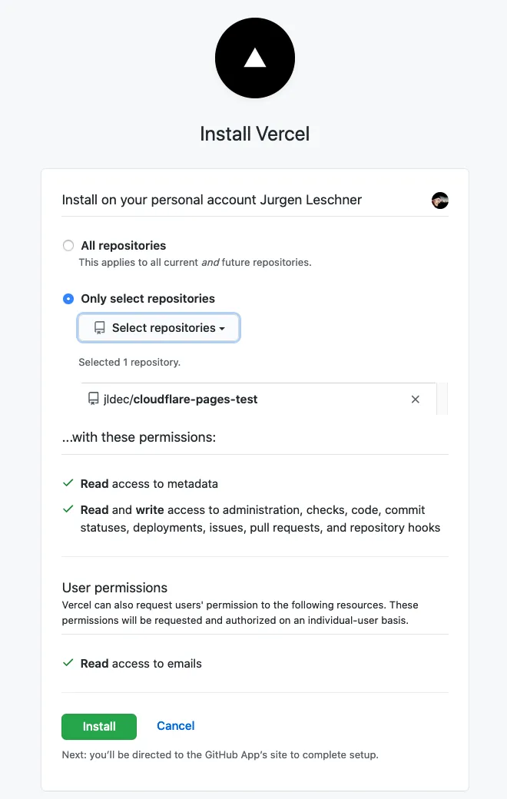Click the repository book icon on Select repositories
This screenshot has height=799, width=507.
(x=99, y=327)
